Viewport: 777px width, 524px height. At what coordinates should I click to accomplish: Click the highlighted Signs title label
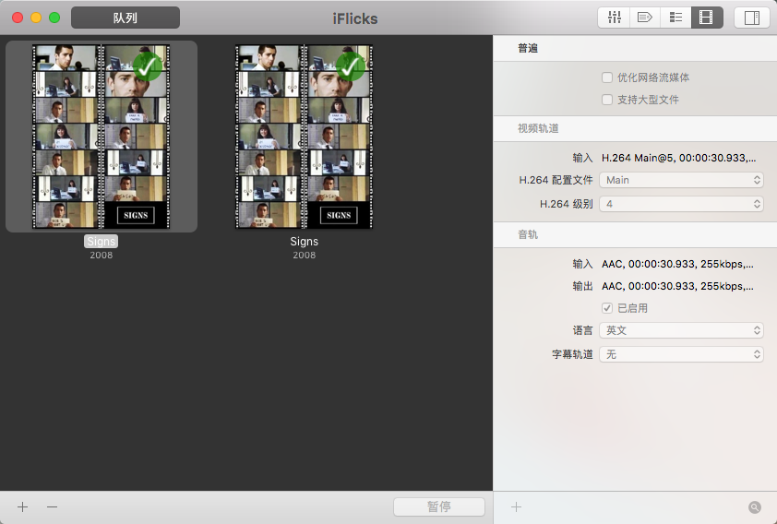point(102,241)
